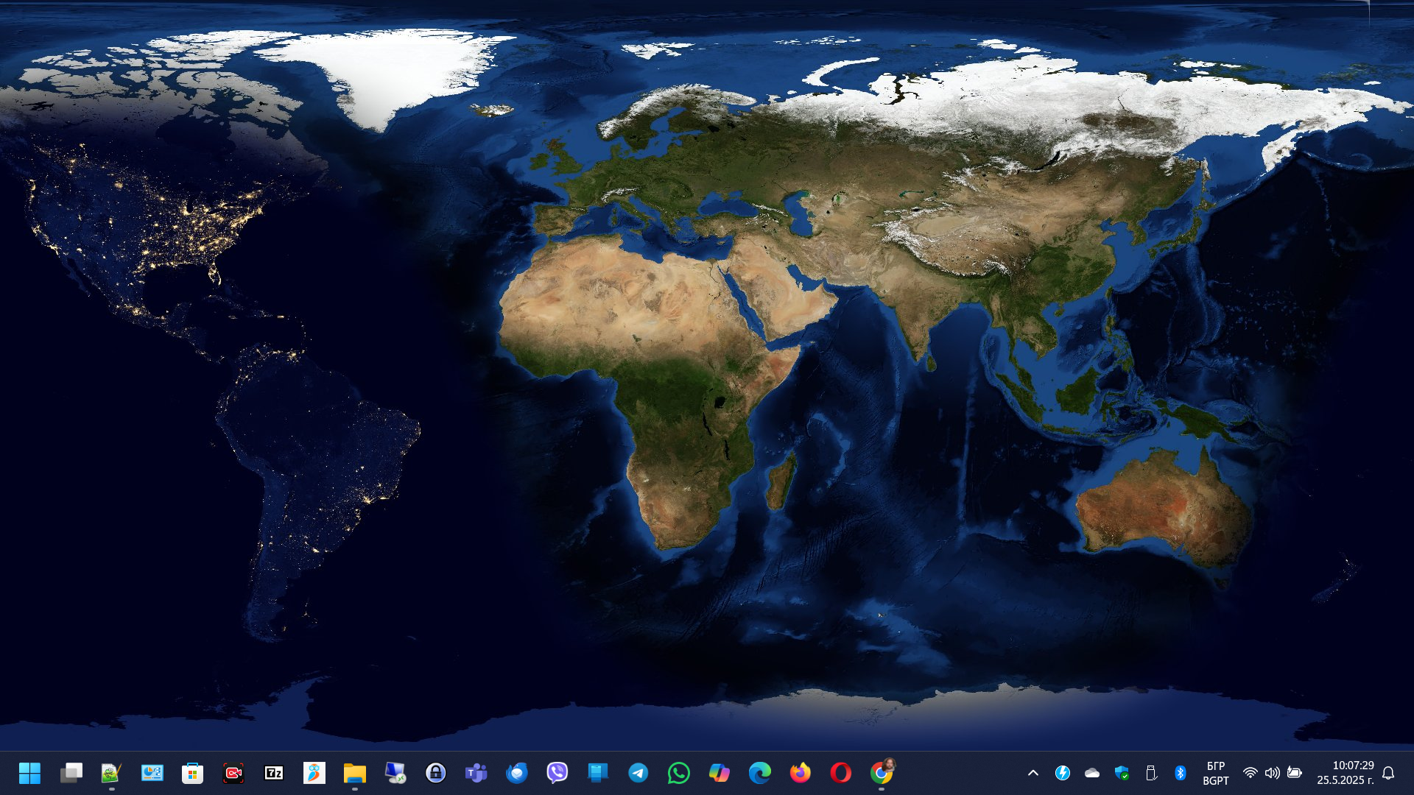This screenshot has width=1414, height=795.
Task: Open the notifications bell
Action: click(x=1388, y=773)
